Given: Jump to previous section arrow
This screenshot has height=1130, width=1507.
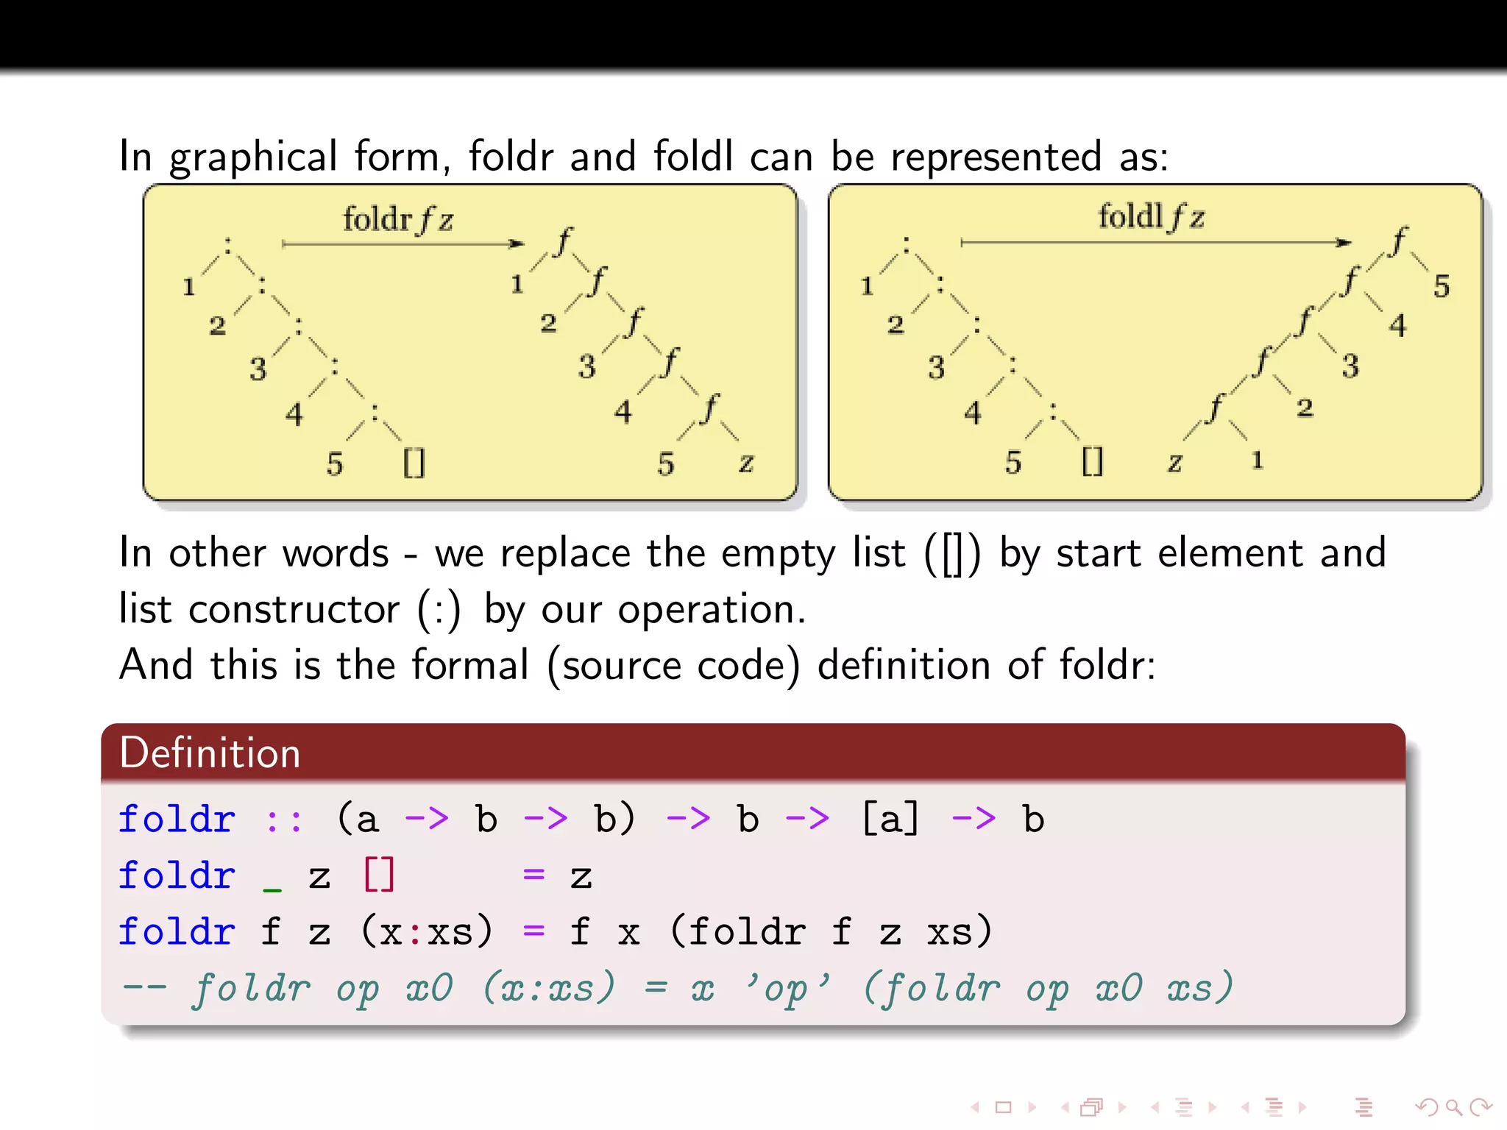Looking at the screenshot, I should point(1245,1106).
